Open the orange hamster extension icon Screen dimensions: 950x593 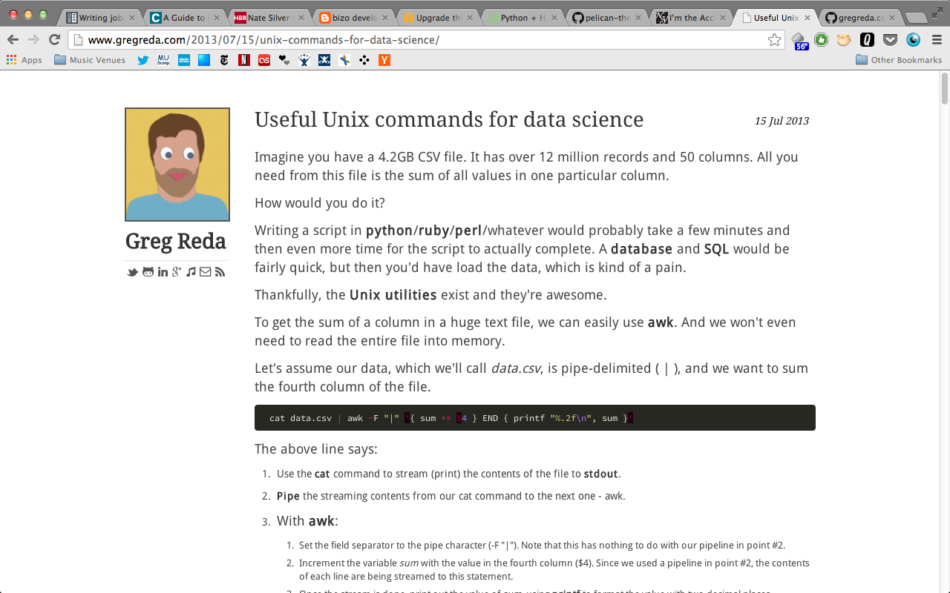(x=844, y=40)
